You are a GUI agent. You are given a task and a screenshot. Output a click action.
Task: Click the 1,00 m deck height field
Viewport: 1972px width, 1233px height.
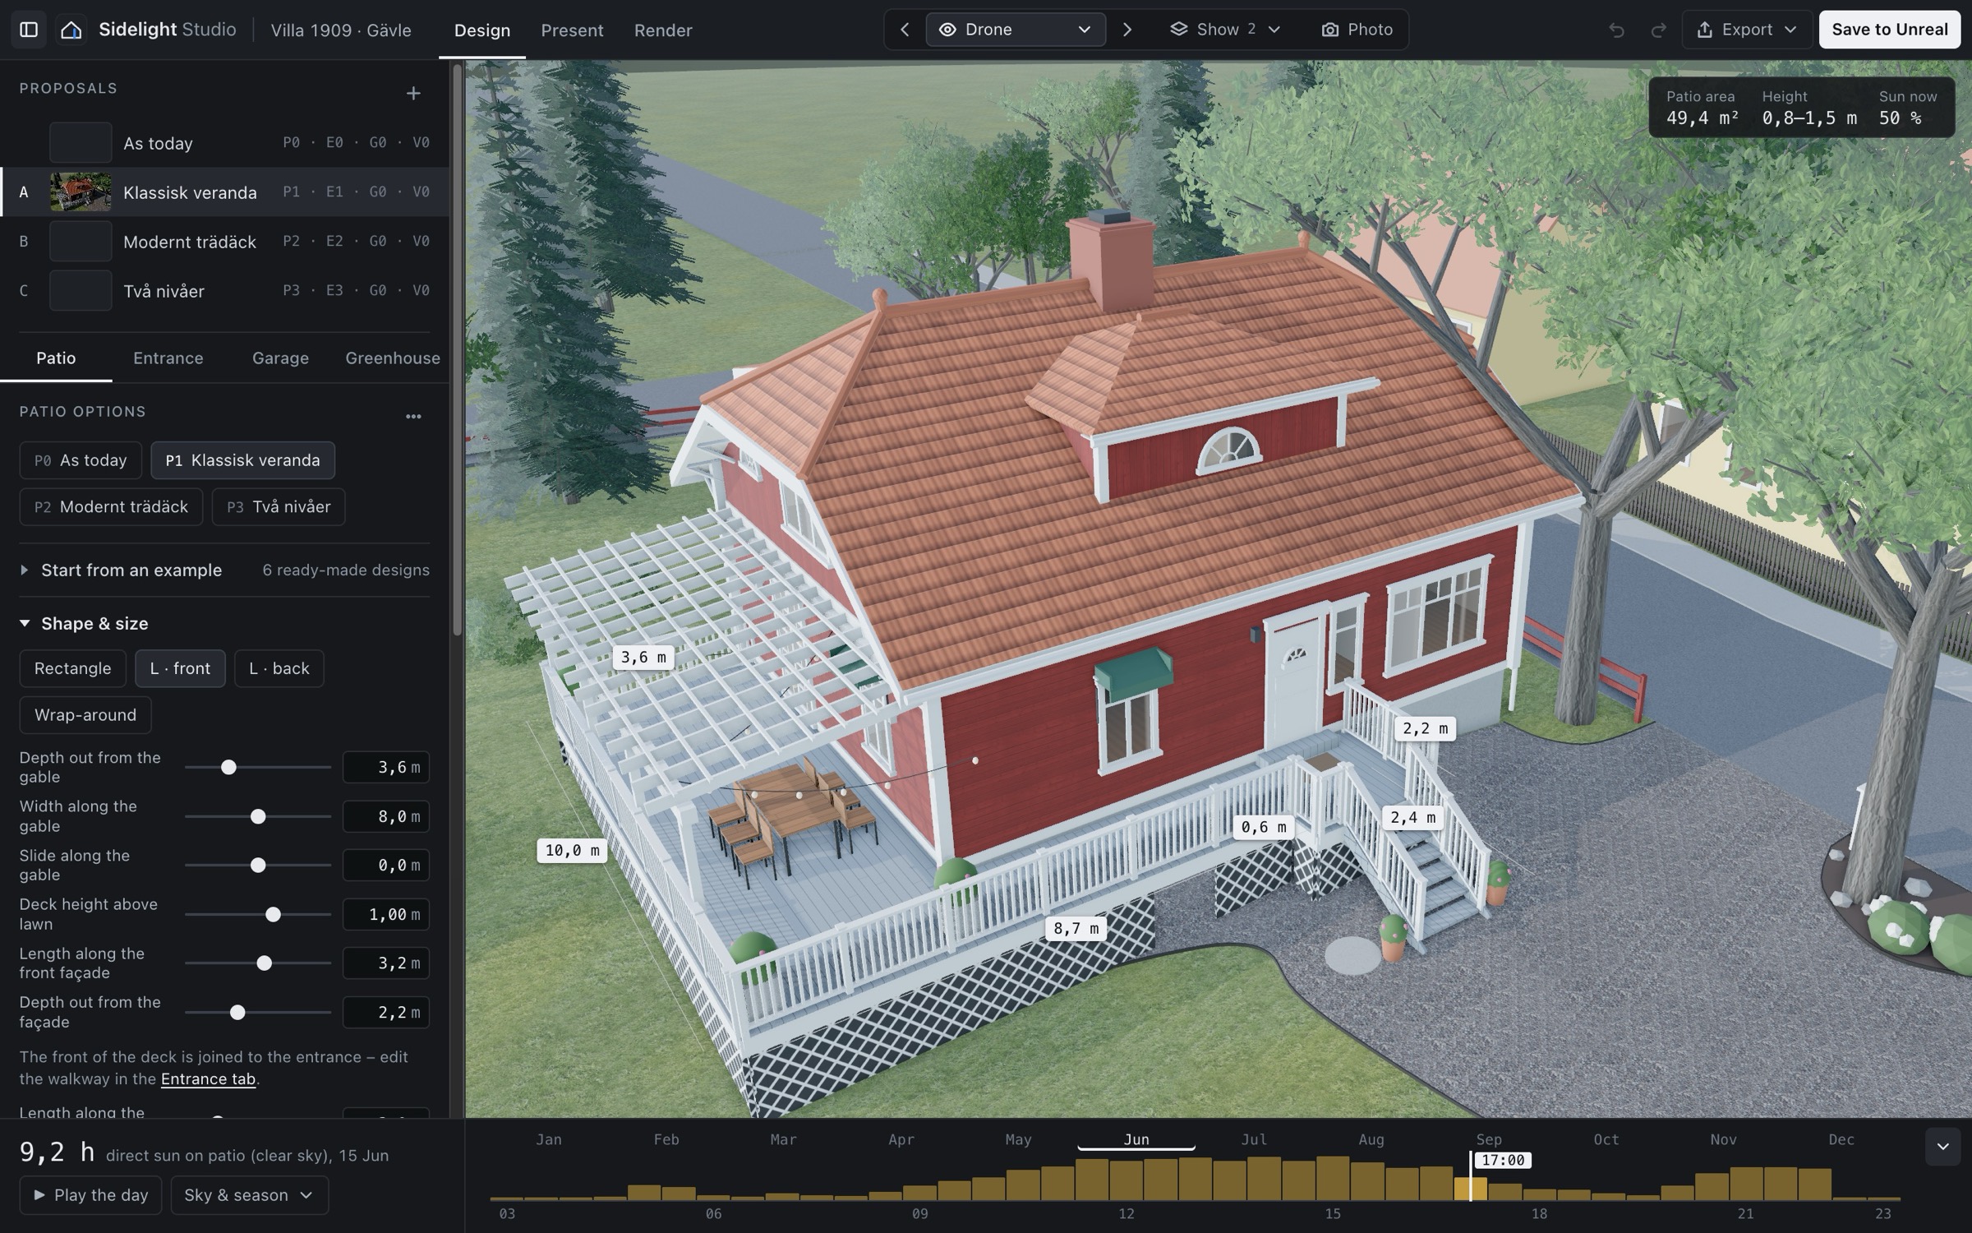tap(386, 914)
